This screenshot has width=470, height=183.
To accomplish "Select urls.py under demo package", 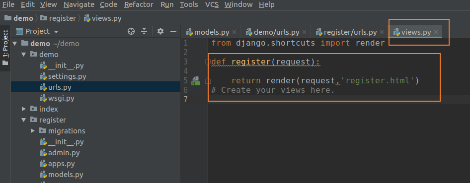I will click(95, 87).
